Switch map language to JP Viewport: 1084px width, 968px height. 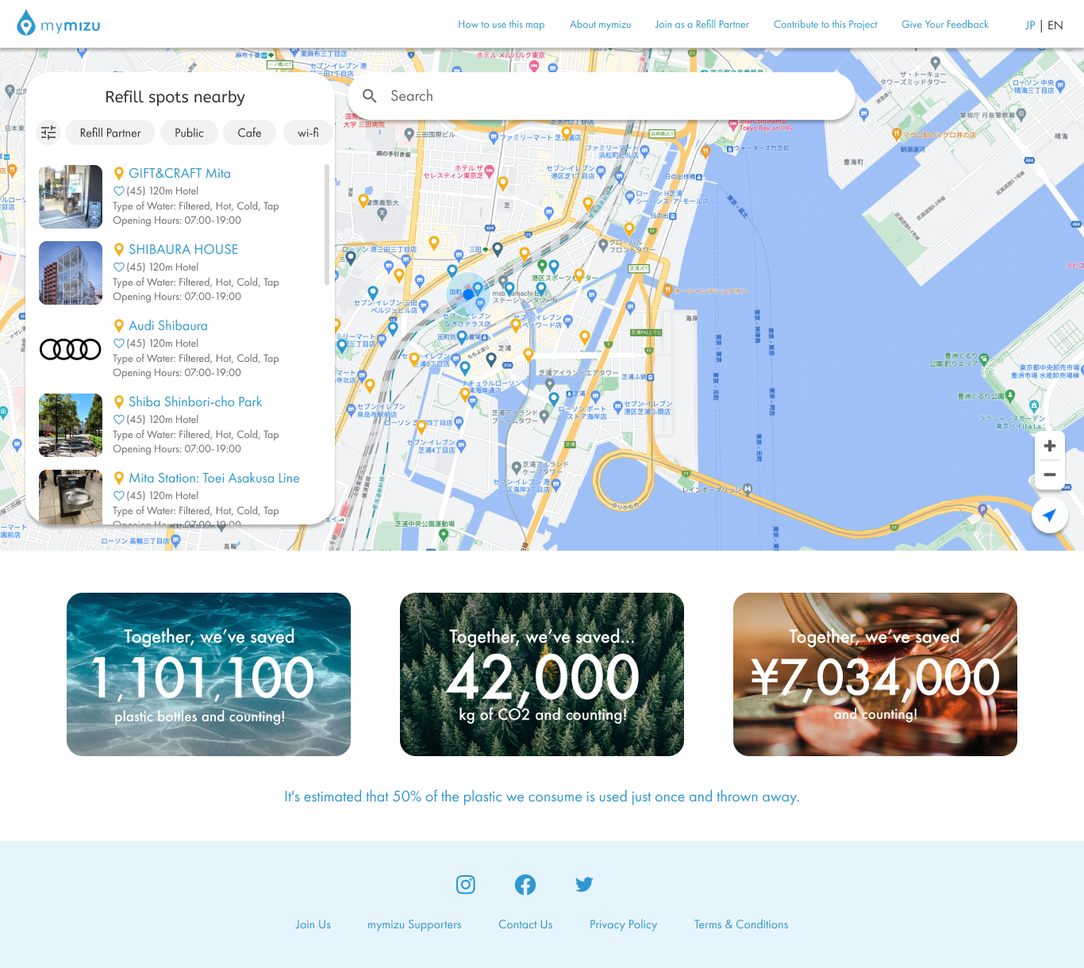1029,25
